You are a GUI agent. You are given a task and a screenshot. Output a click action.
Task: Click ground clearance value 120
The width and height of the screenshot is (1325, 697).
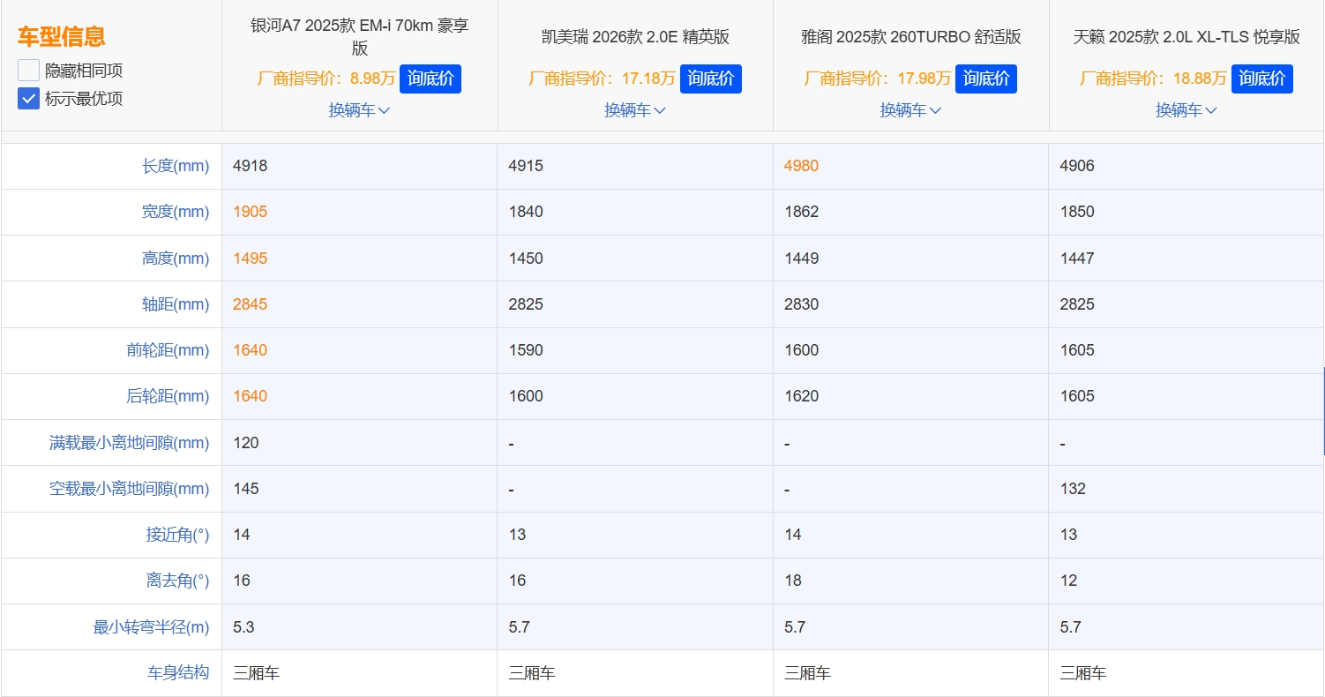click(x=246, y=443)
